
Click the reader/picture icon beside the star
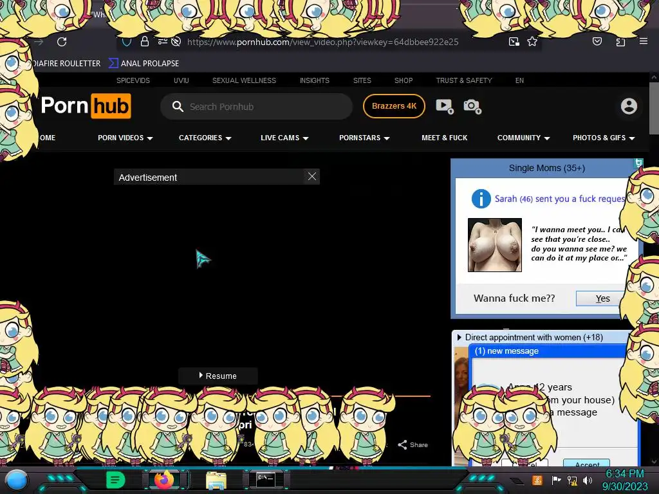click(514, 41)
